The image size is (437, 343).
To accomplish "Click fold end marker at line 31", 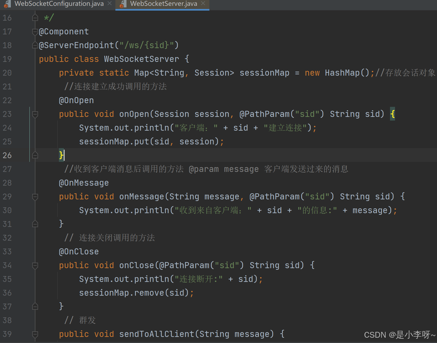I will pyautogui.click(x=35, y=224).
